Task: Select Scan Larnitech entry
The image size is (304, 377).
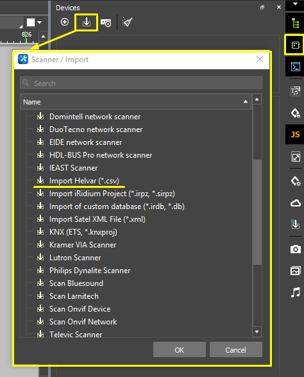Action: [x=74, y=296]
